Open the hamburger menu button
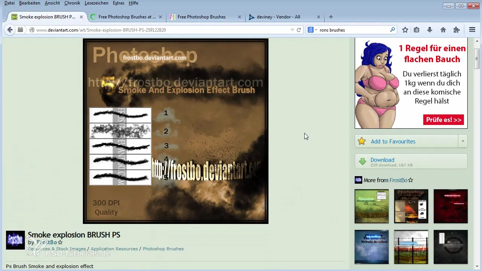Image resolution: width=482 pixels, height=271 pixels. [x=472, y=30]
